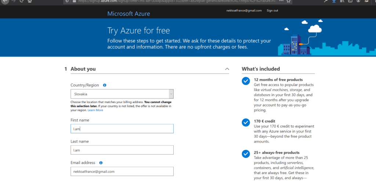Go to the browser home page icon
The image size is (376, 181).
coord(30,1)
